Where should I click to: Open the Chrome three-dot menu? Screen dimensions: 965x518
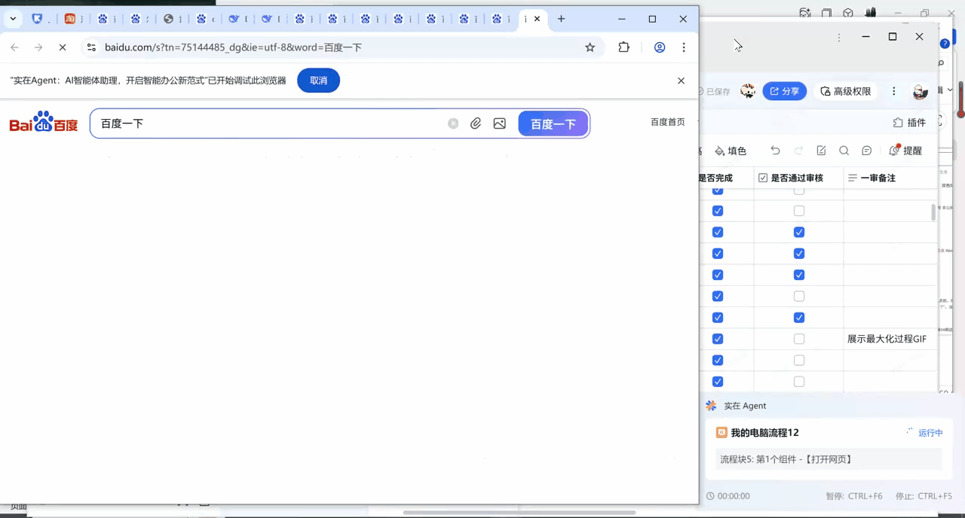click(684, 47)
